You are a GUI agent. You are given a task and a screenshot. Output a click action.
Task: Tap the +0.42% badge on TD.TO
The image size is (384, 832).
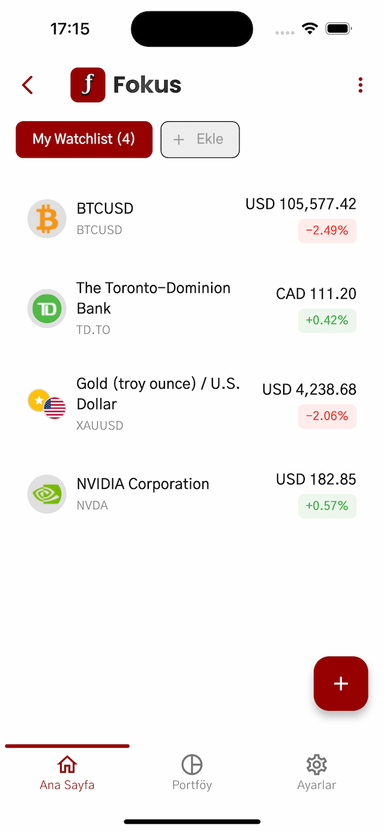[x=327, y=320]
